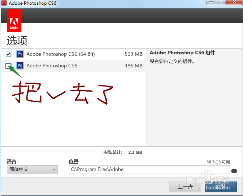The image size is (243, 196).
Task: Click the 位置 label
Action: click(x=74, y=162)
